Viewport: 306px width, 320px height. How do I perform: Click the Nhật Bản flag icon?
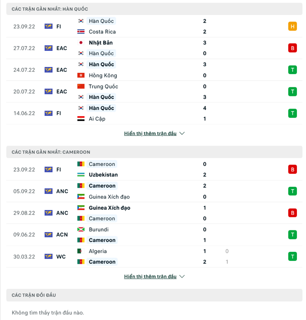(x=81, y=43)
